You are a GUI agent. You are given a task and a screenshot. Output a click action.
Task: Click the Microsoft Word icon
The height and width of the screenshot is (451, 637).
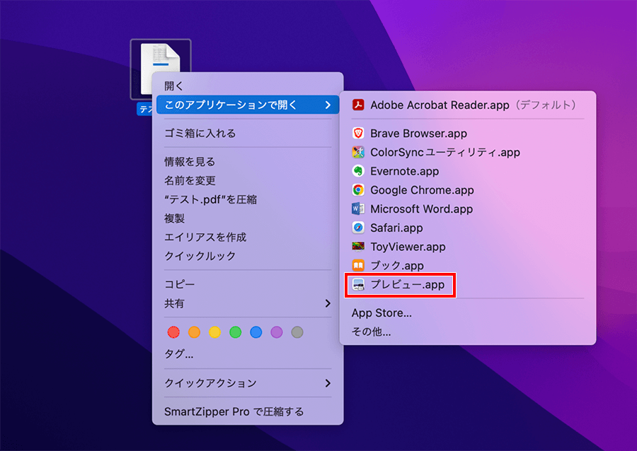point(358,209)
